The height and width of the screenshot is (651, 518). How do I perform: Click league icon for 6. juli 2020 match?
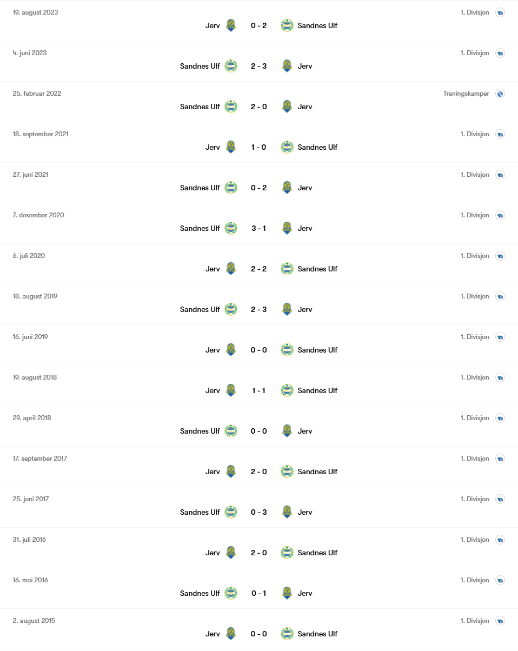point(500,256)
